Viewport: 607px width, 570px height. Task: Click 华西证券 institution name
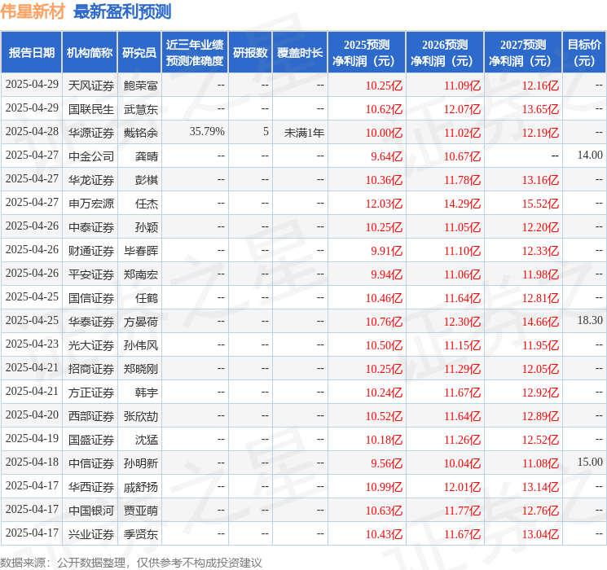[x=91, y=487]
